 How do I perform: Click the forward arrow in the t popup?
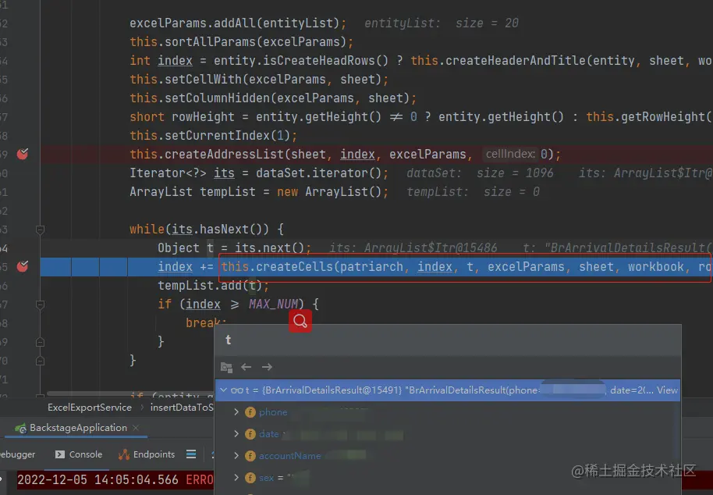click(267, 367)
